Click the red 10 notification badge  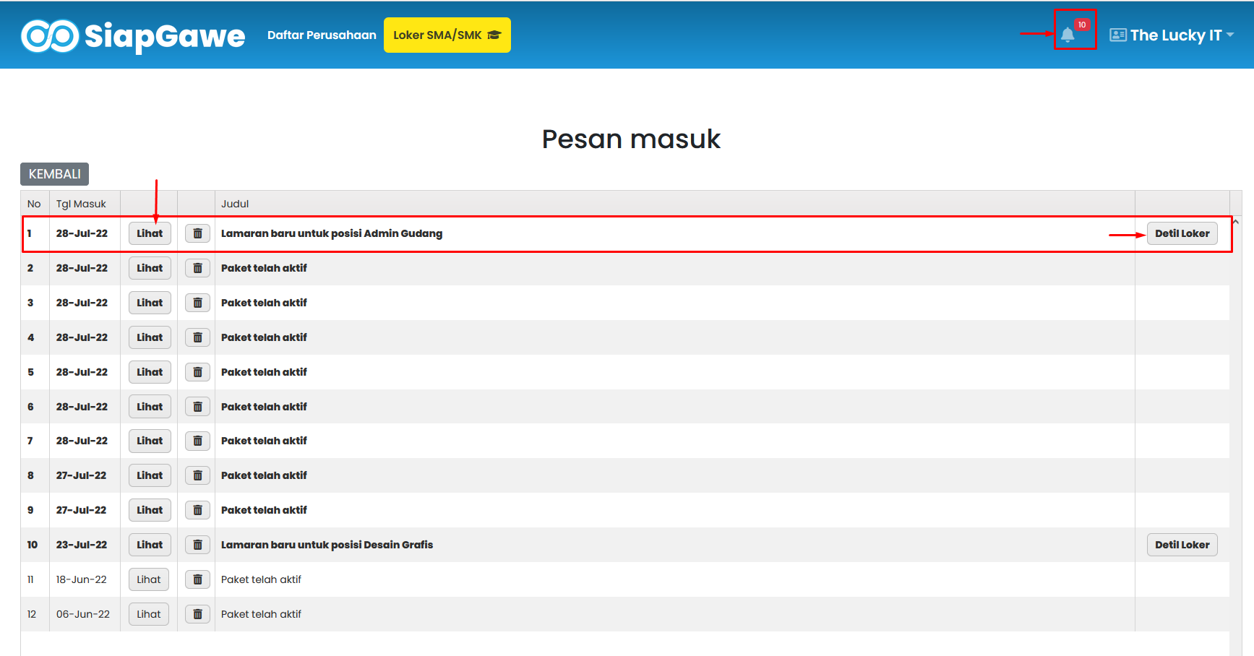1082,25
